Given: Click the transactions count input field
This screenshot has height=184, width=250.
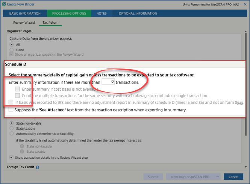Looking at the screenshot, I should coord(108,82).
